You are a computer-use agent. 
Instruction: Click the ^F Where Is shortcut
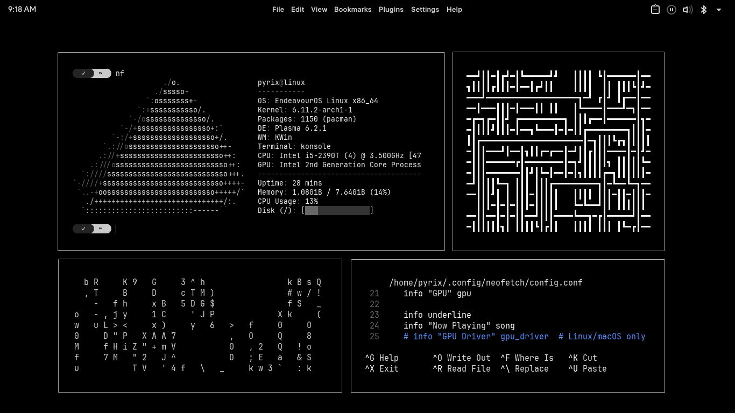527,358
